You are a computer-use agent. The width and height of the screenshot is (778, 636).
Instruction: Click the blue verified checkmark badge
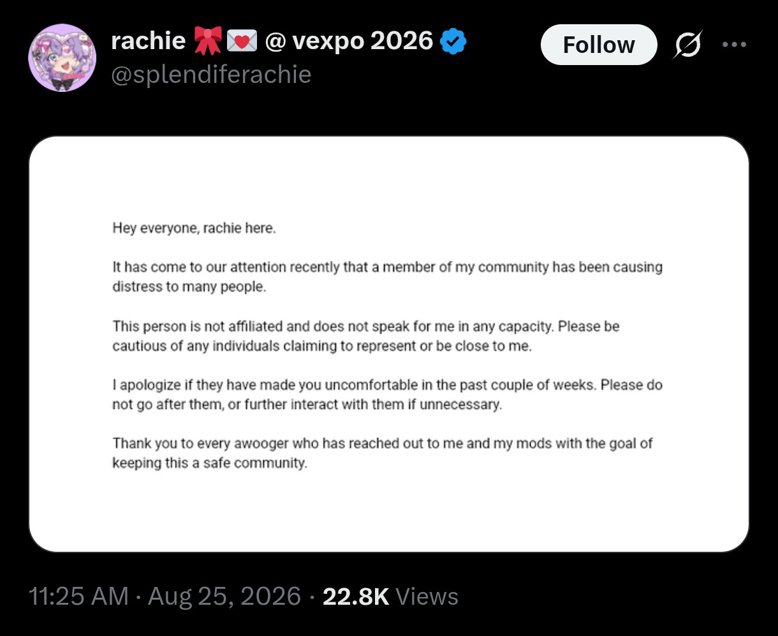453,42
